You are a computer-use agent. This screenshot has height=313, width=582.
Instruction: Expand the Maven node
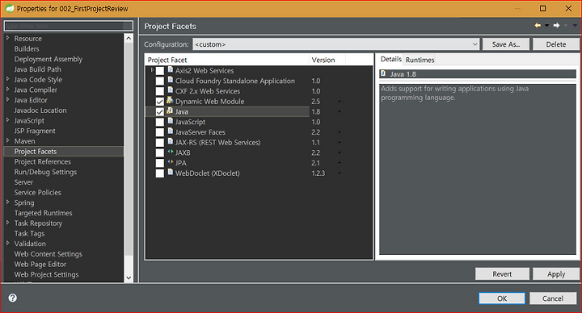coord(8,140)
